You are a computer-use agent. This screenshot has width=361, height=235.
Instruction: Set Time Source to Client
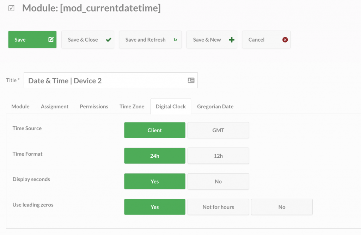tap(155, 130)
